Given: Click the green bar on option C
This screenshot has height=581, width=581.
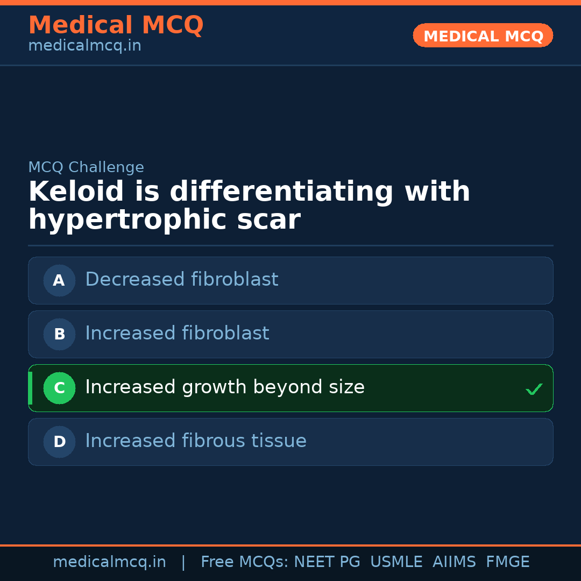Looking at the screenshot, I should 30,388.
